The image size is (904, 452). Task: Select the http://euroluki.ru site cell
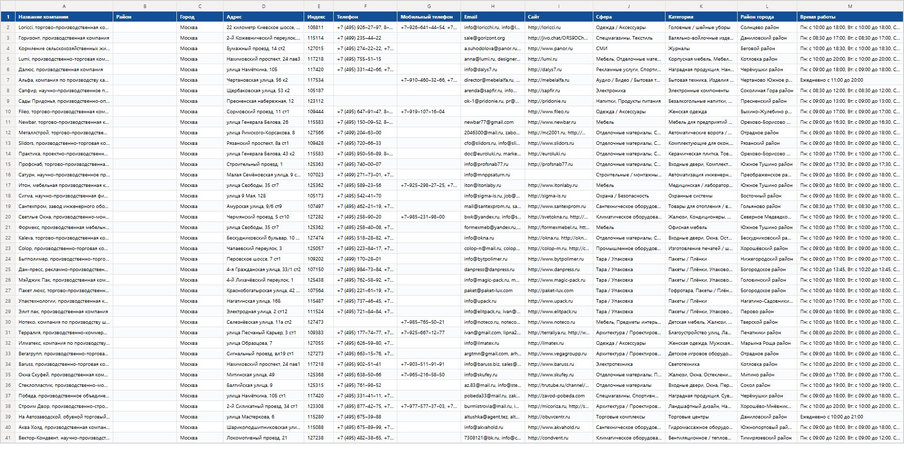[559, 154]
